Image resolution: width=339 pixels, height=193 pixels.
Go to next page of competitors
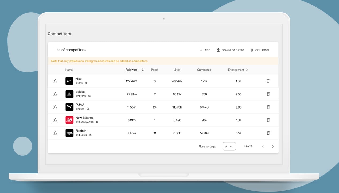[273, 146]
